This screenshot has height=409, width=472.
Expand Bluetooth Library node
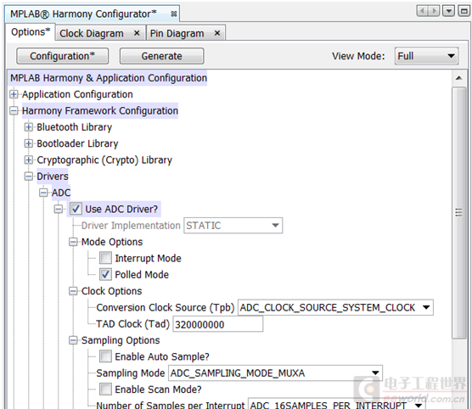coord(29,127)
